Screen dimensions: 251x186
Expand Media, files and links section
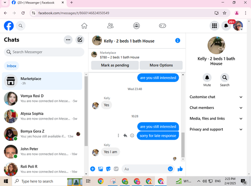coord(216,119)
